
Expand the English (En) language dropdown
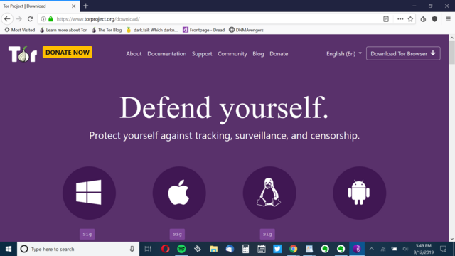(344, 54)
